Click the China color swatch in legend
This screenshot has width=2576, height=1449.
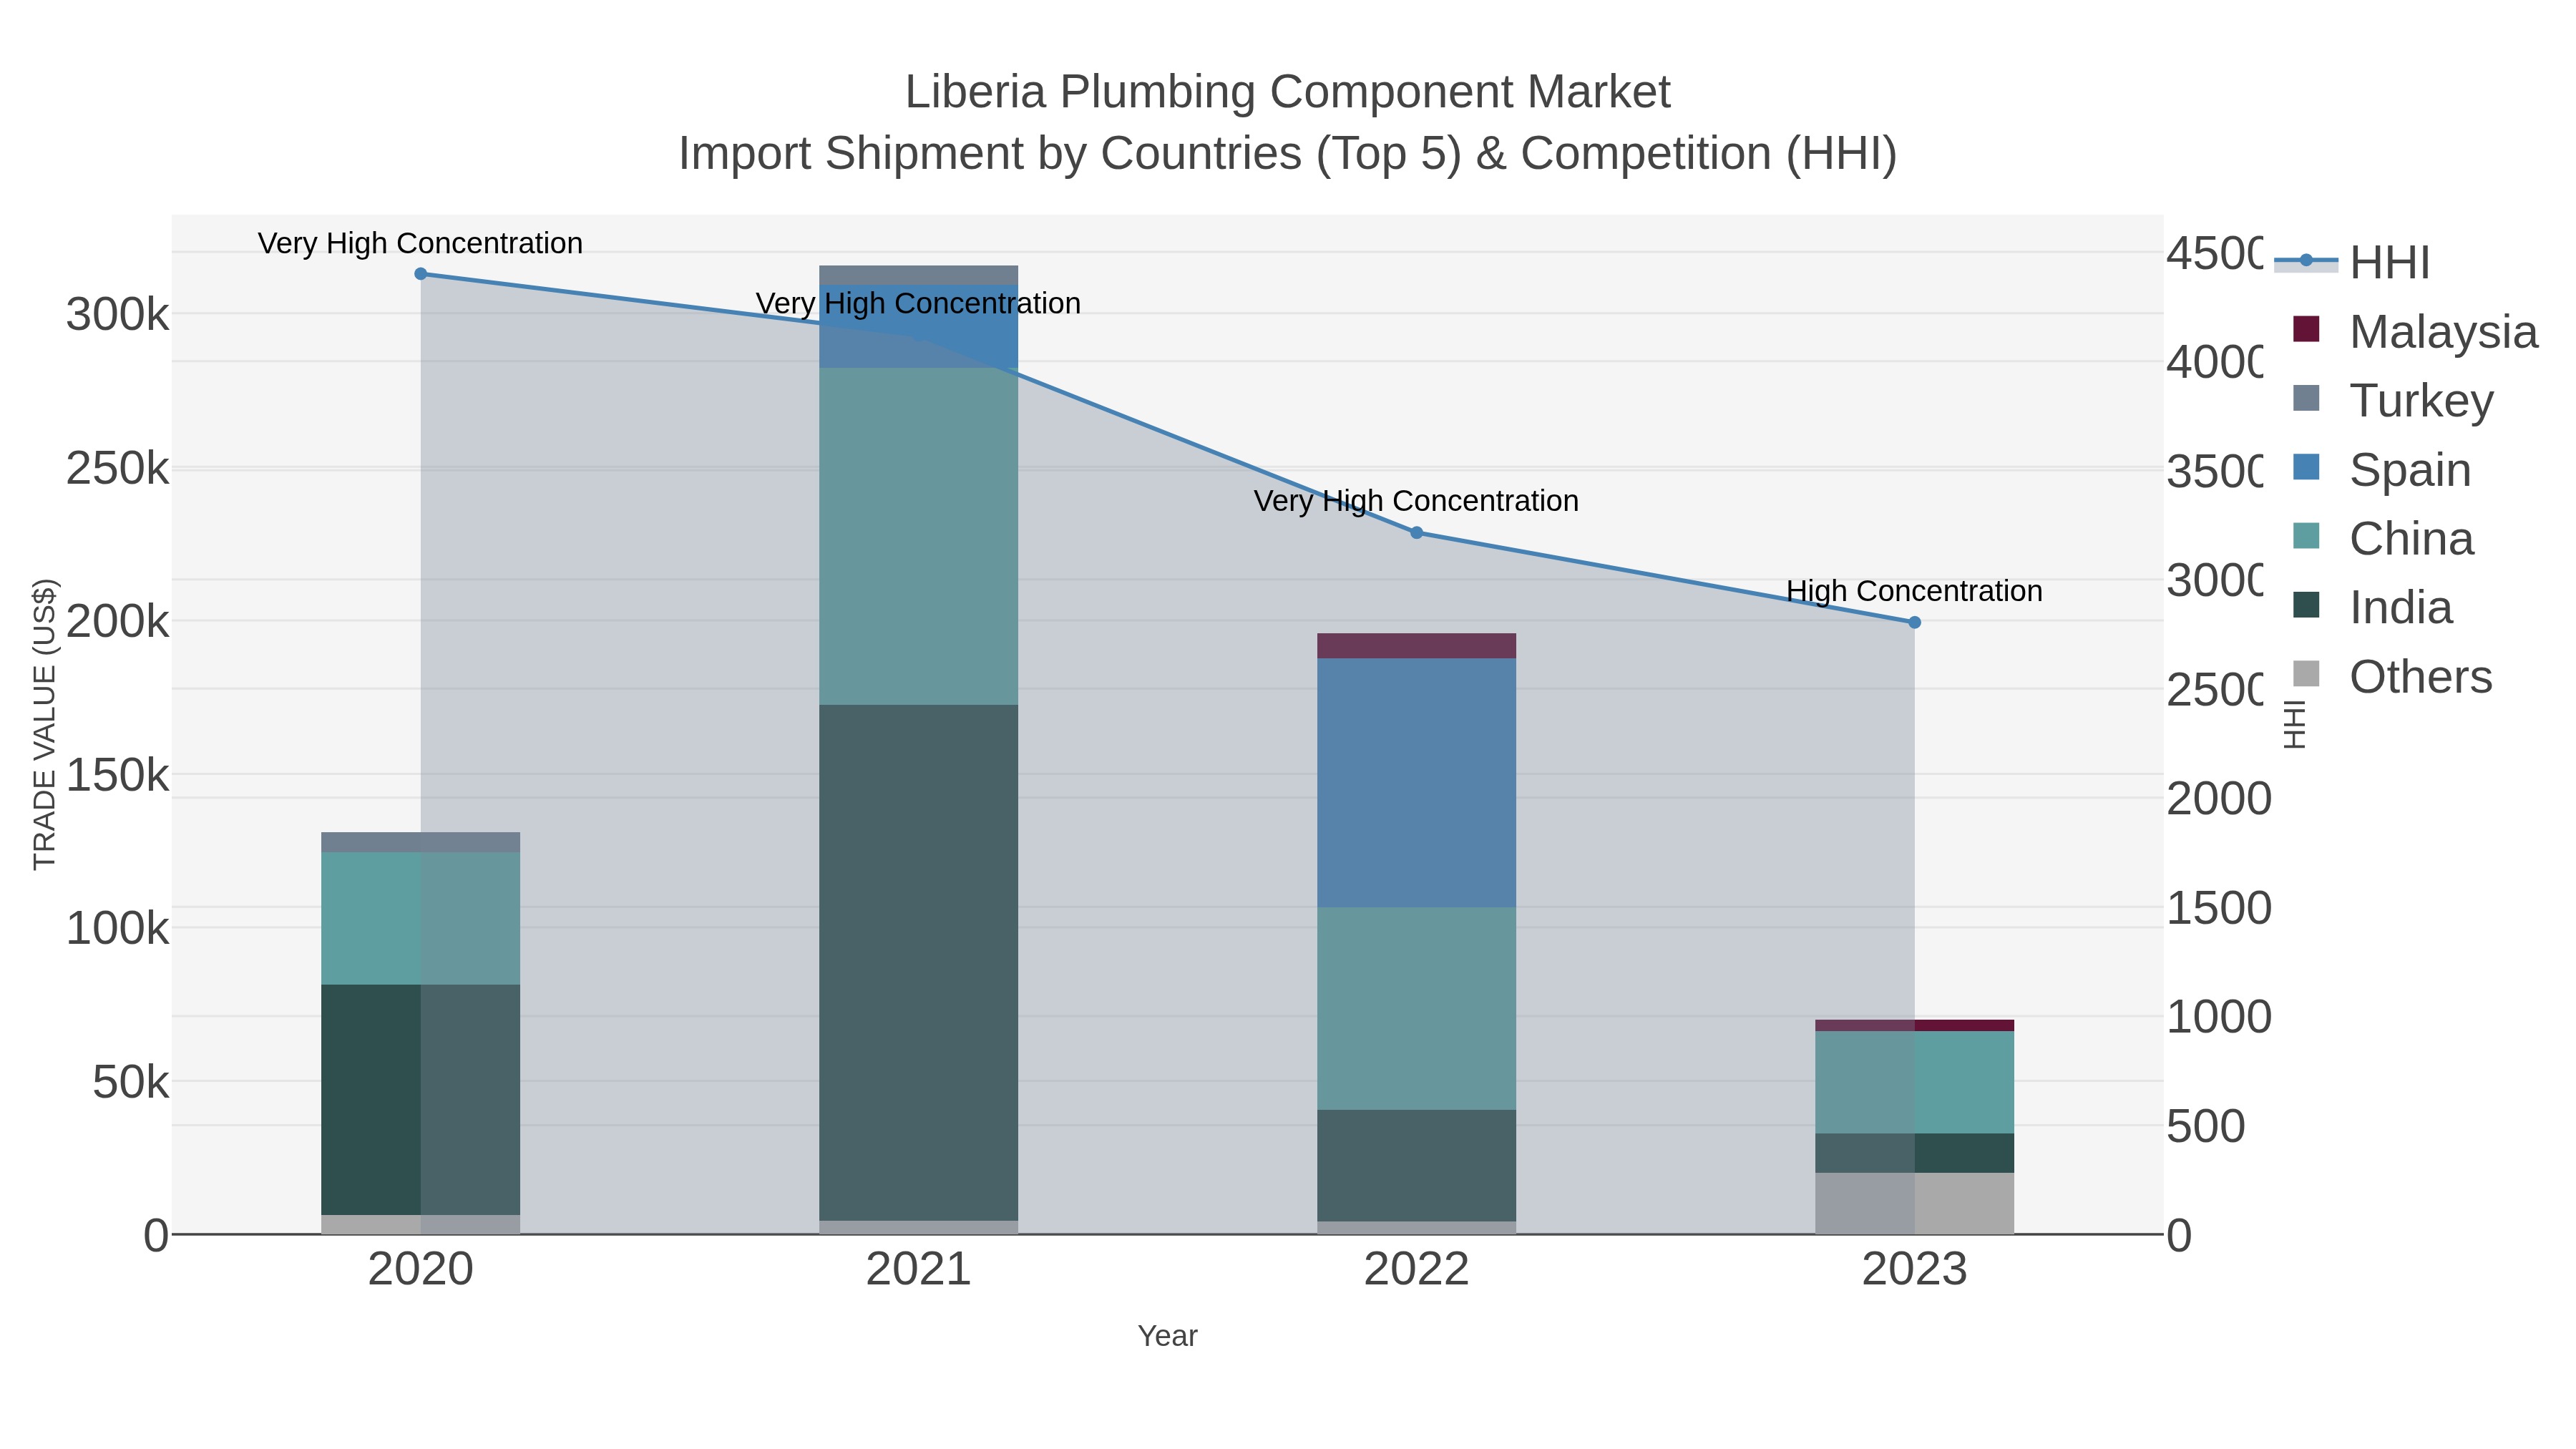tap(2305, 536)
